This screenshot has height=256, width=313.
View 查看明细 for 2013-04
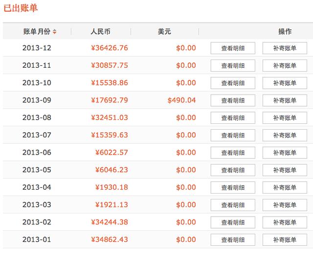[233, 187]
